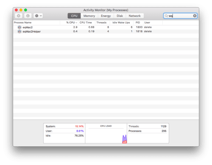Zoom window with the green button

point(25,10)
